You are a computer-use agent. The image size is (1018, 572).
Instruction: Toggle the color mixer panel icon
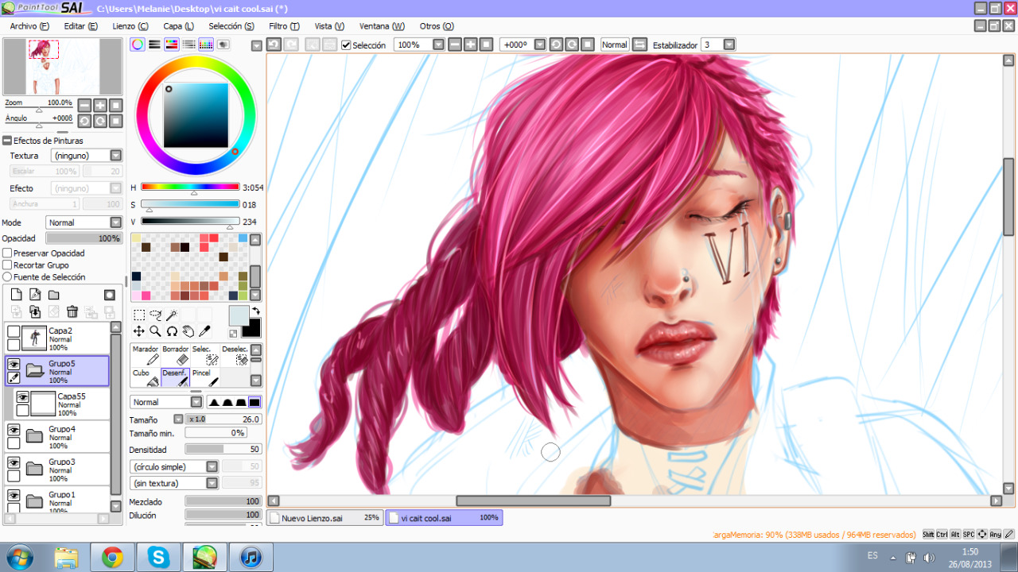[188, 44]
